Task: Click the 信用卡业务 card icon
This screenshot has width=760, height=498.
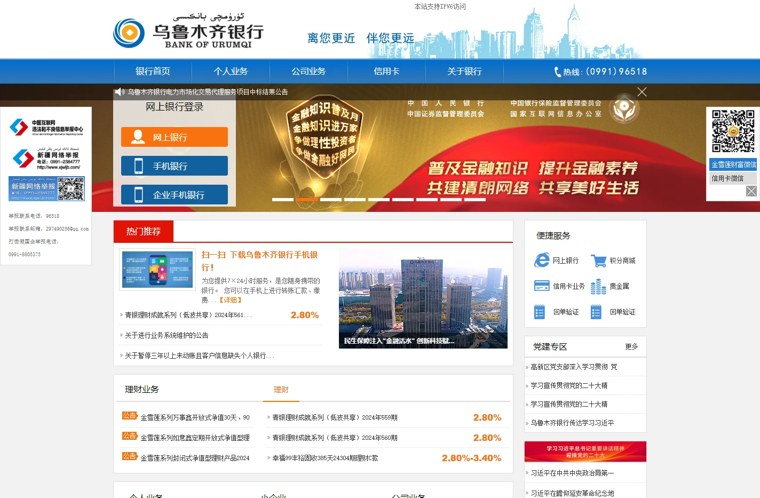Action: pyautogui.click(x=542, y=286)
